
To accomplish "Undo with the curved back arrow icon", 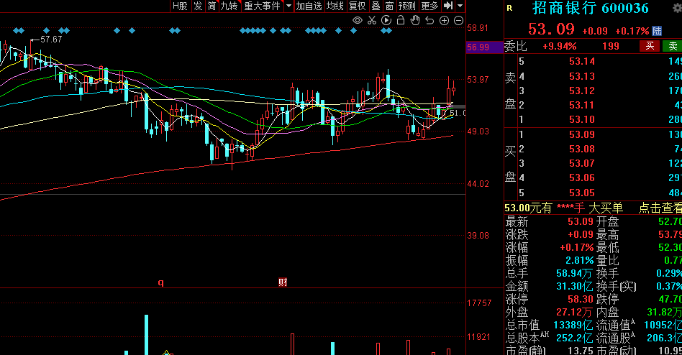I will [429, 20].
